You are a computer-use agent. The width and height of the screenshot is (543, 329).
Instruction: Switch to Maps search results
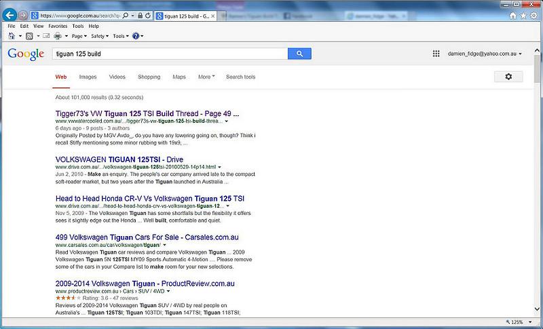click(x=179, y=77)
